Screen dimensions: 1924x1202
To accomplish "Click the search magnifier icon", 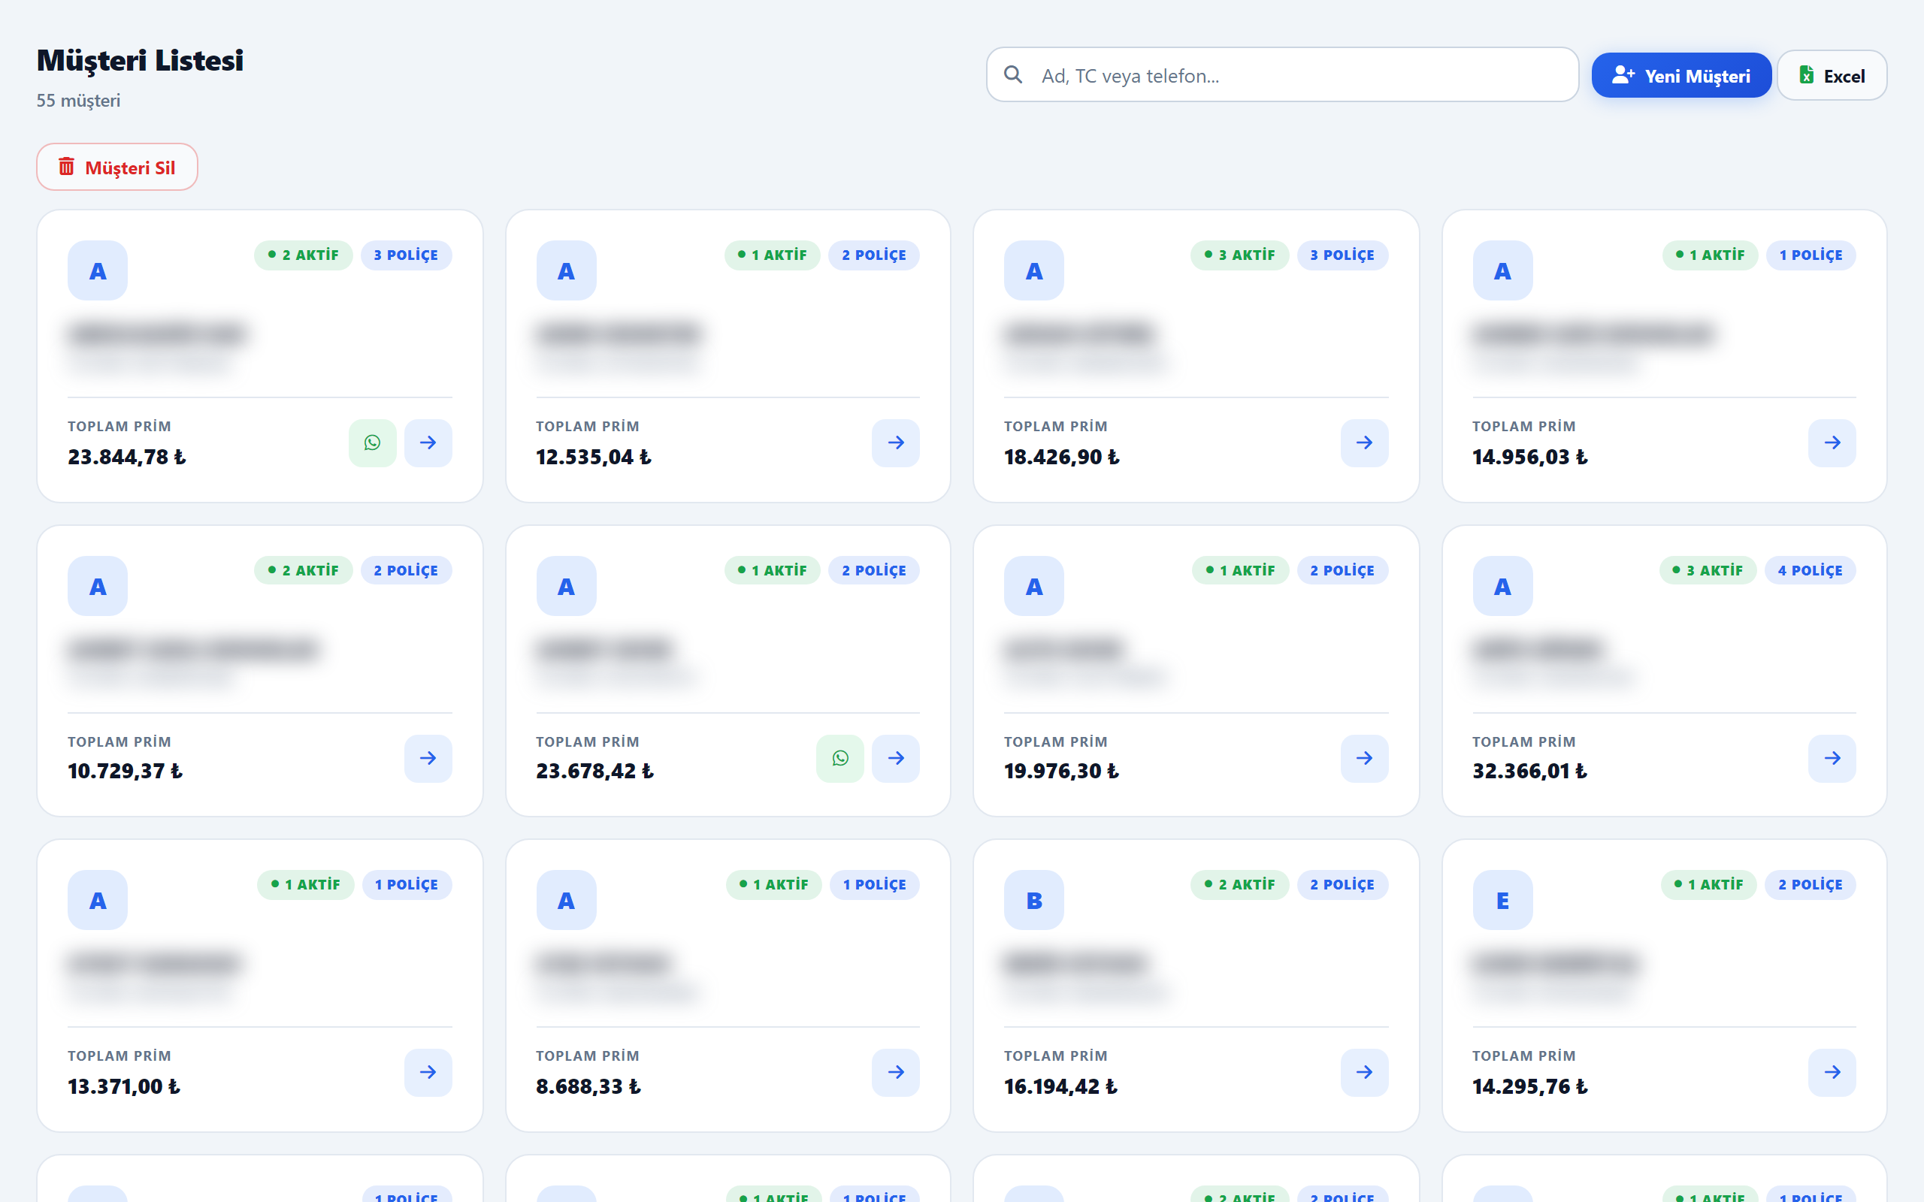I will pos(1013,74).
